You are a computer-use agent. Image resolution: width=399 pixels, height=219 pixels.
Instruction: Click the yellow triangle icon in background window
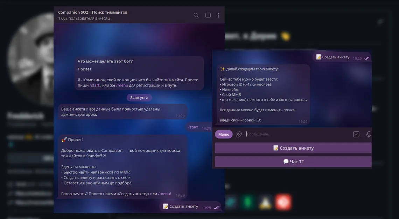(265, 202)
